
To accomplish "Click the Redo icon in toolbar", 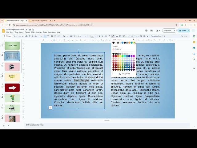I will pos(23,36).
